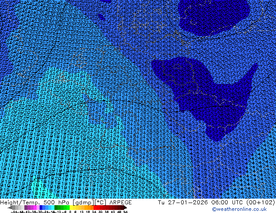
Task: Select the '[gdmp]' unit label
Action: 84,203
